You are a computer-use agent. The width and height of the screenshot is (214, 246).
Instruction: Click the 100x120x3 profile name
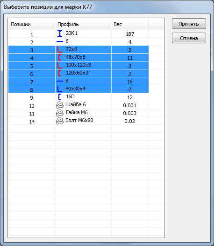(78, 65)
